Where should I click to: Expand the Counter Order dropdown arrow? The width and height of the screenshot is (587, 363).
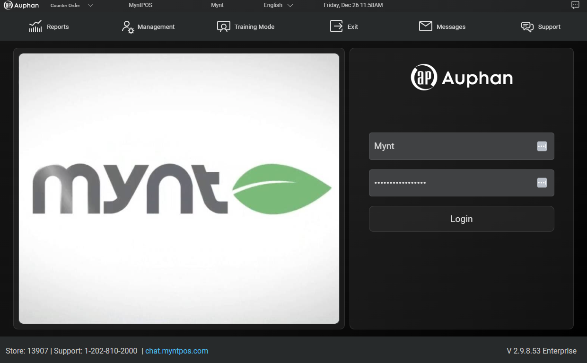point(90,5)
